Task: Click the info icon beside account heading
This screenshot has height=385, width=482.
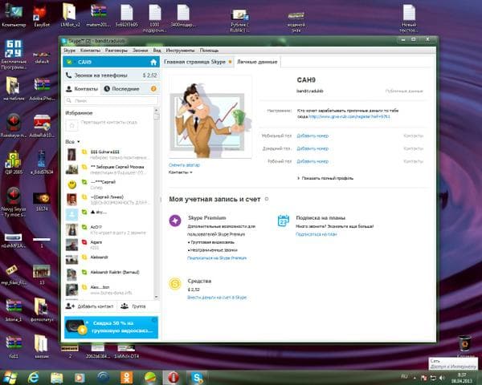Action: point(267,199)
